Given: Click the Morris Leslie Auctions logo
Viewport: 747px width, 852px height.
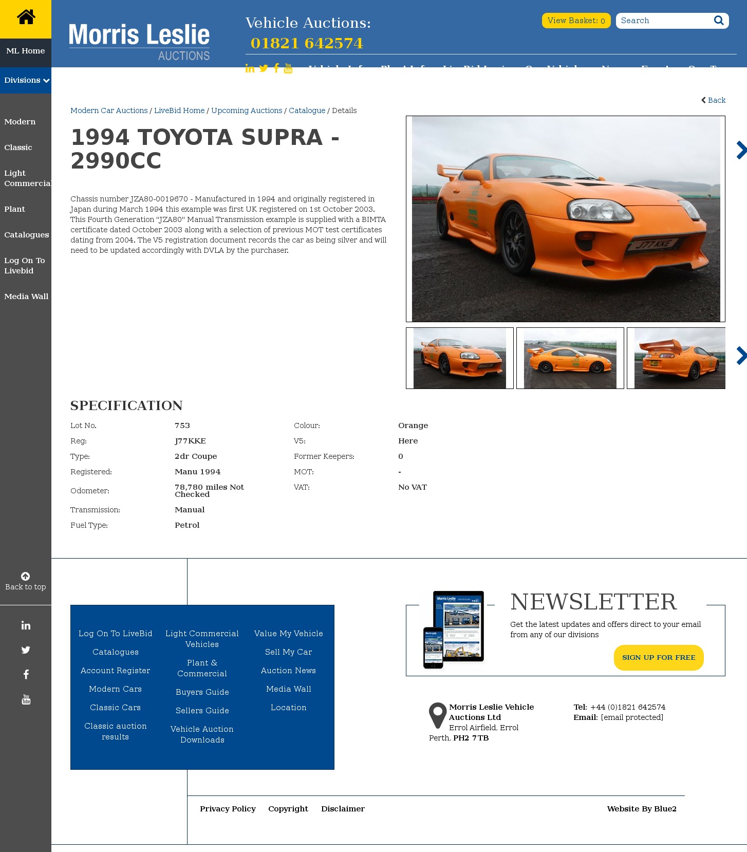Looking at the screenshot, I should point(139,42).
